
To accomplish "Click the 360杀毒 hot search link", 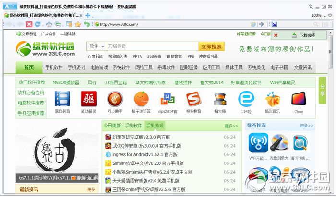I will point(154,56).
